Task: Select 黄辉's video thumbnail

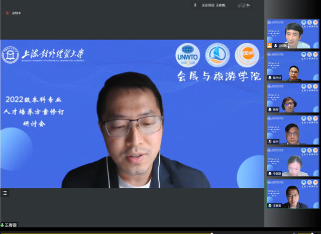Action: [293, 98]
